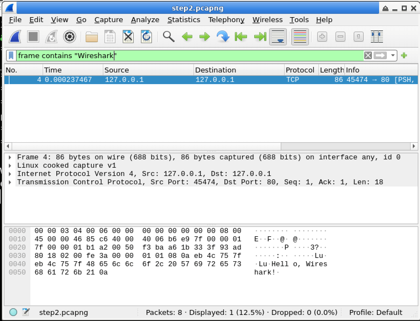Reset zoom to normal size

[358, 37]
